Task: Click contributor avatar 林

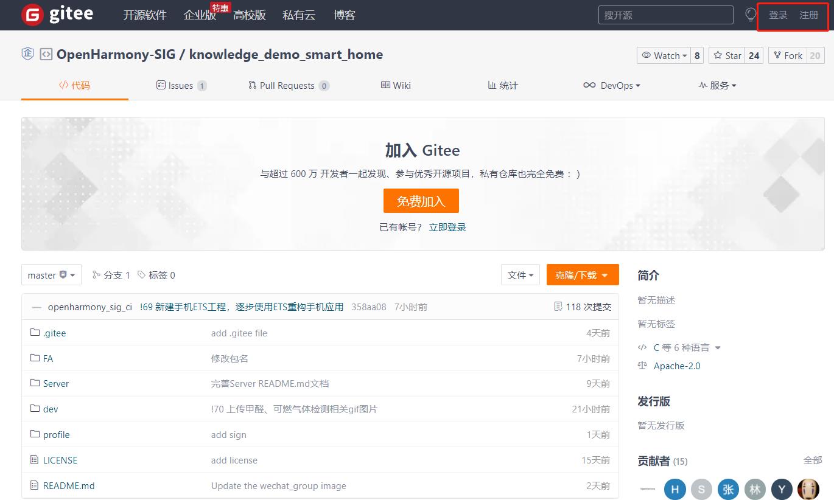Action: click(x=755, y=489)
